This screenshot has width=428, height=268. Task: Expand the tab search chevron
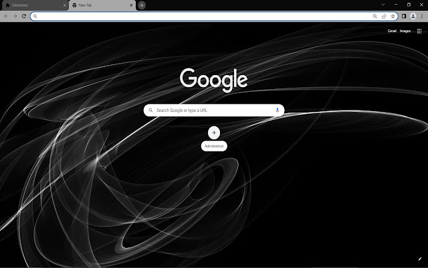pyautogui.click(x=383, y=5)
